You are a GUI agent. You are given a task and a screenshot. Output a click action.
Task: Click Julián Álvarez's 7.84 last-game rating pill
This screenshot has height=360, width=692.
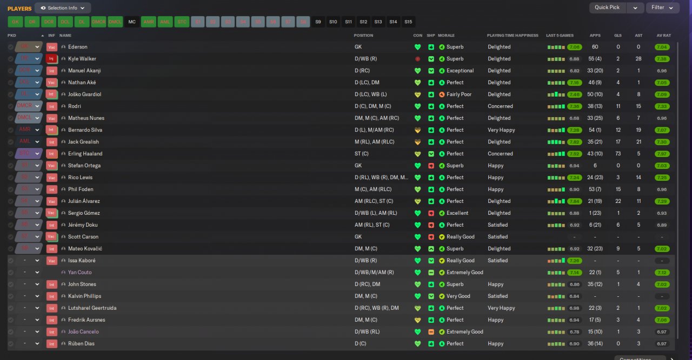(574, 201)
